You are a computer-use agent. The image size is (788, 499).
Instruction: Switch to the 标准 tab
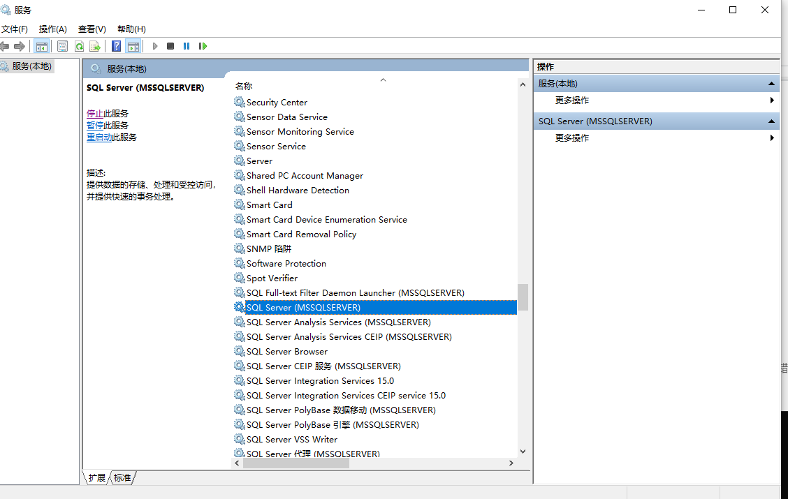(122, 477)
